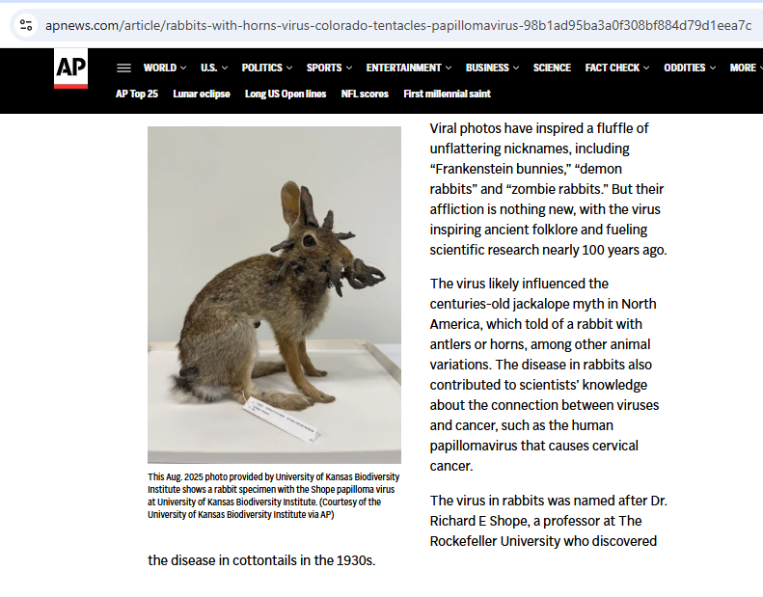763x597 pixels.
Task: Click the paragraph starting 'The virus likely influenced'
Action: pyautogui.click(x=544, y=374)
